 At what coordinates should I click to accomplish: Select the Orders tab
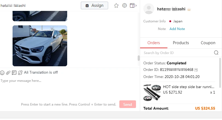click(x=154, y=43)
